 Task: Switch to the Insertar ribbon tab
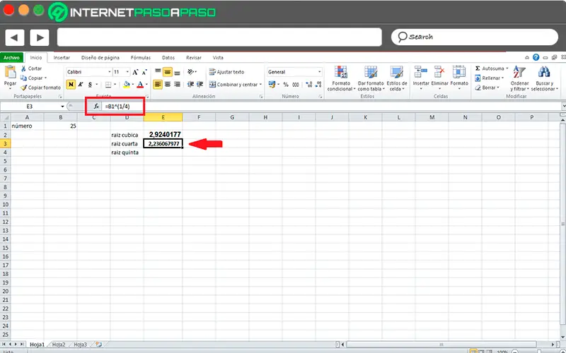click(x=62, y=58)
